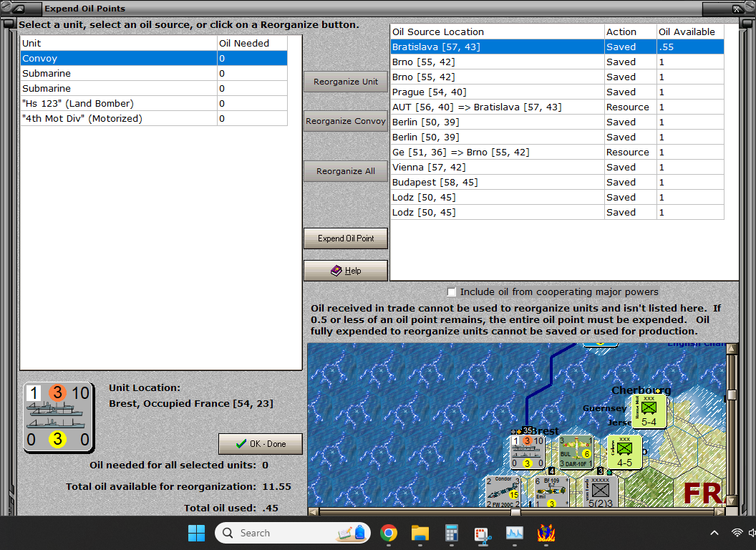Click the Oil Needed column header
Screen dimensions: 756x550
click(252, 44)
